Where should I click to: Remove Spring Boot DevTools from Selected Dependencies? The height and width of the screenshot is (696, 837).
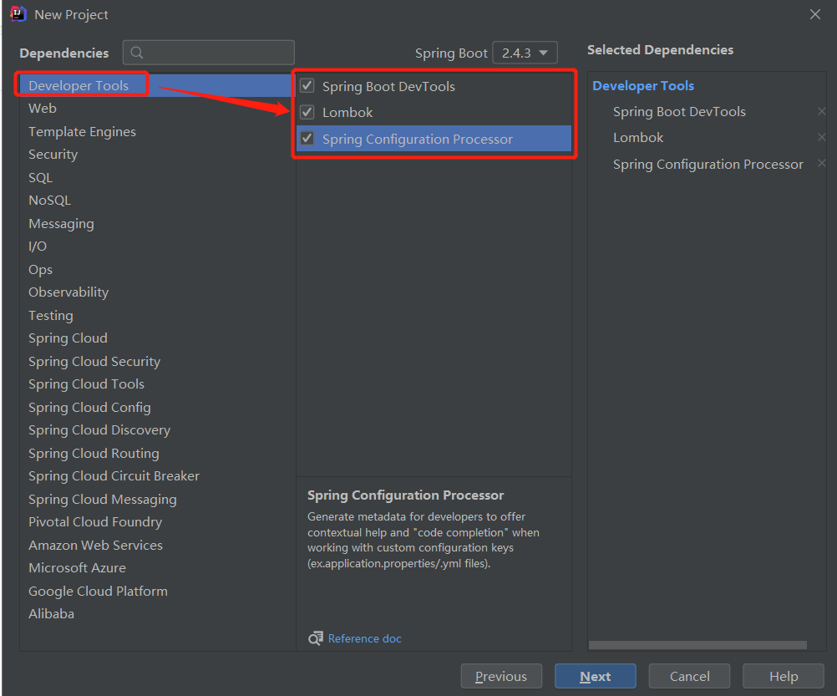point(821,110)
